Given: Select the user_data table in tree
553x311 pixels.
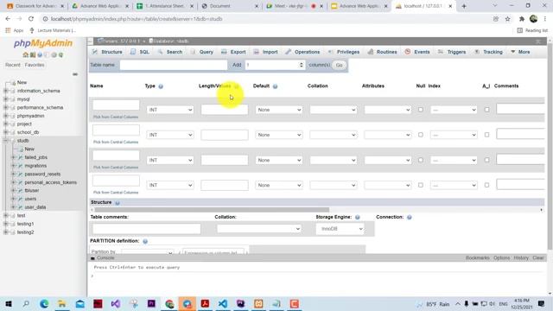Looking at the screenshot, I should (35, 207).
